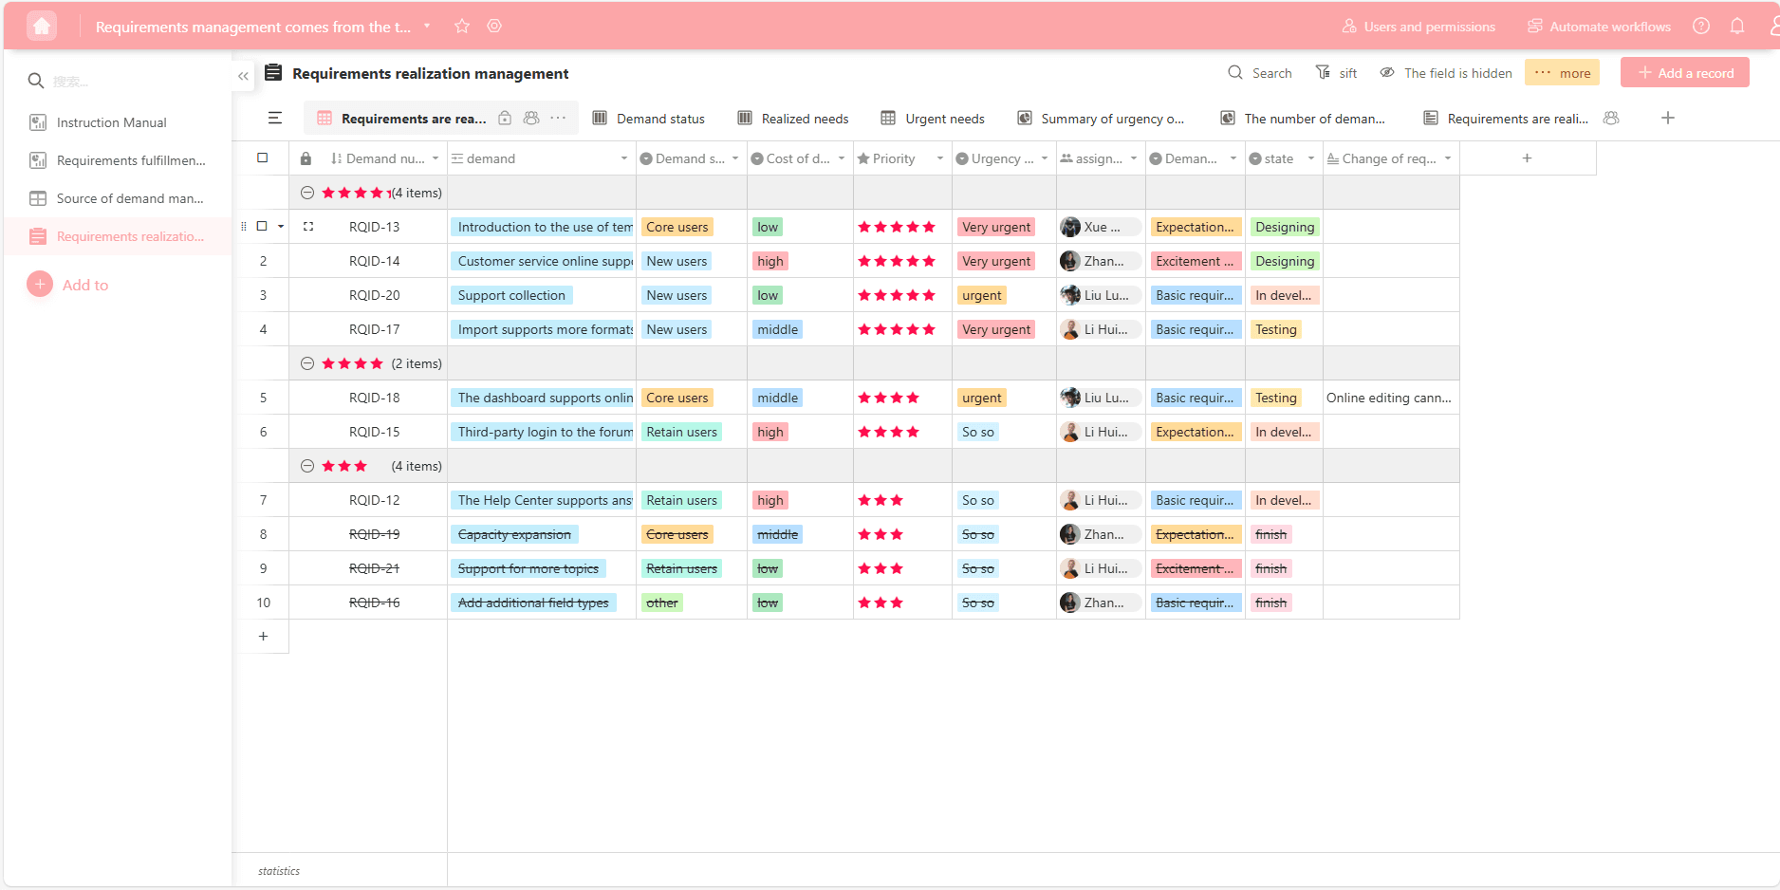Click the Very urgent tag for RQID-14
Image resolution: width=1780 pixels, height=890 pixels.
click(x=995, y=261)
